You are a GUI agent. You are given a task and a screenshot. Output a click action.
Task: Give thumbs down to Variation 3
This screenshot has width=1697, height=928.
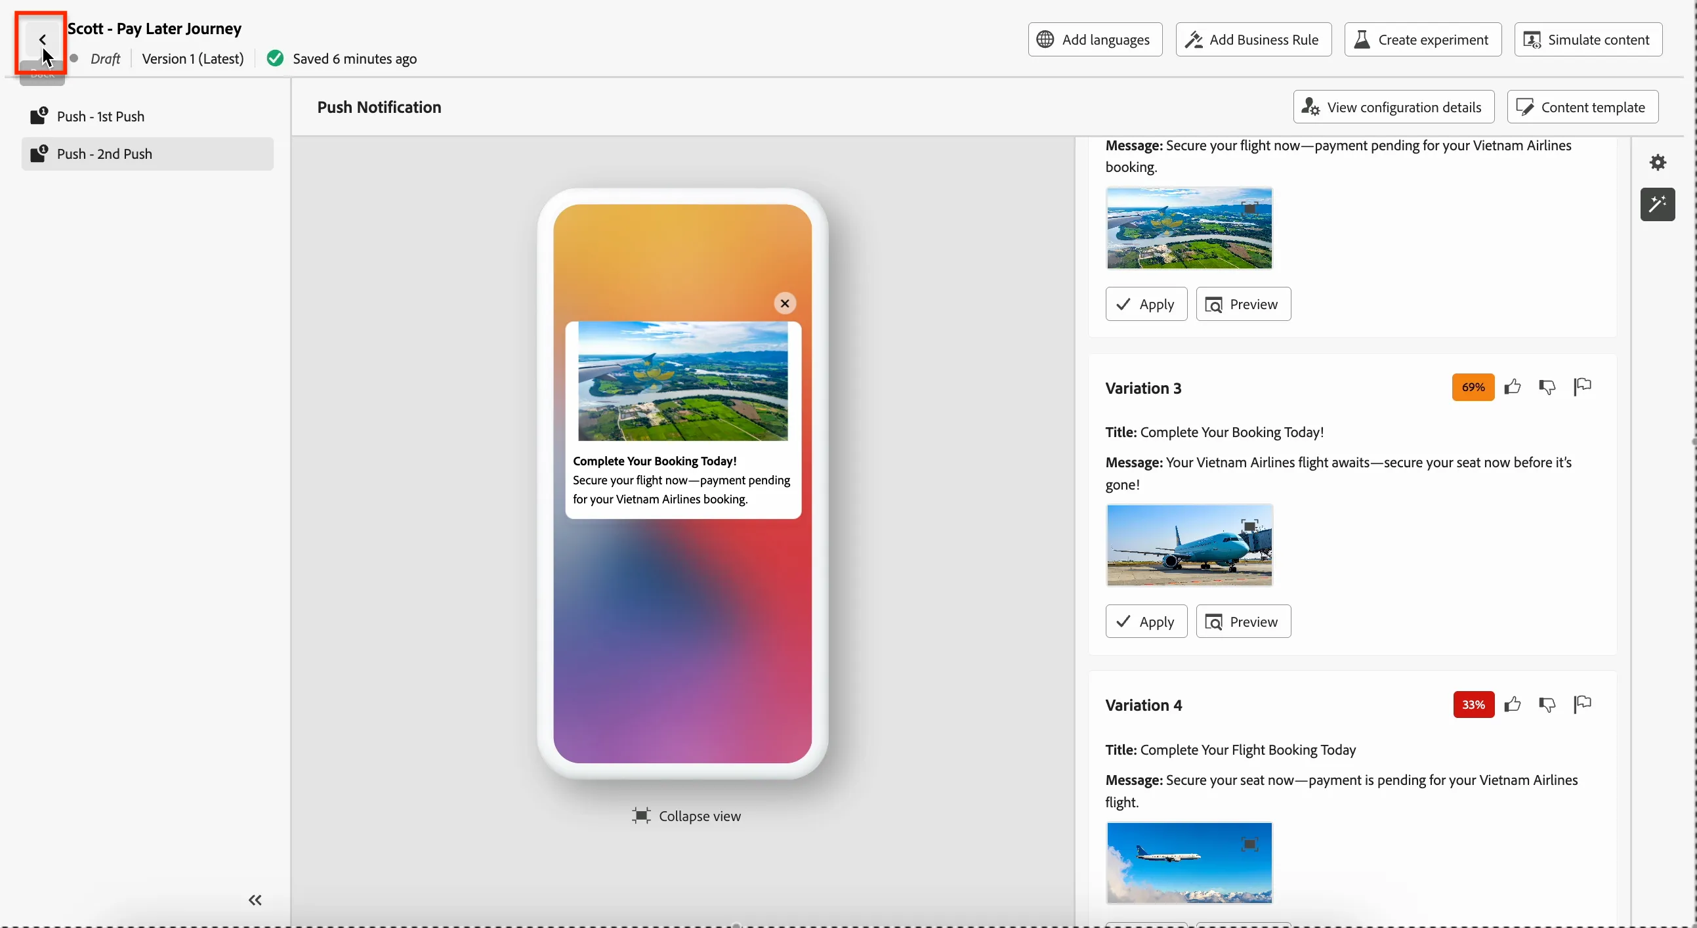point(1547,387)
